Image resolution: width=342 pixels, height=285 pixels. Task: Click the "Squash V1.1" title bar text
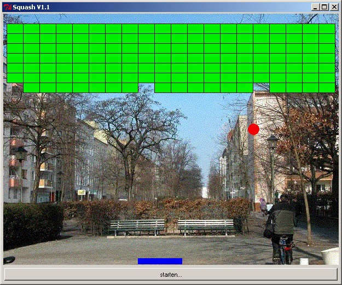tap(31, 7)
